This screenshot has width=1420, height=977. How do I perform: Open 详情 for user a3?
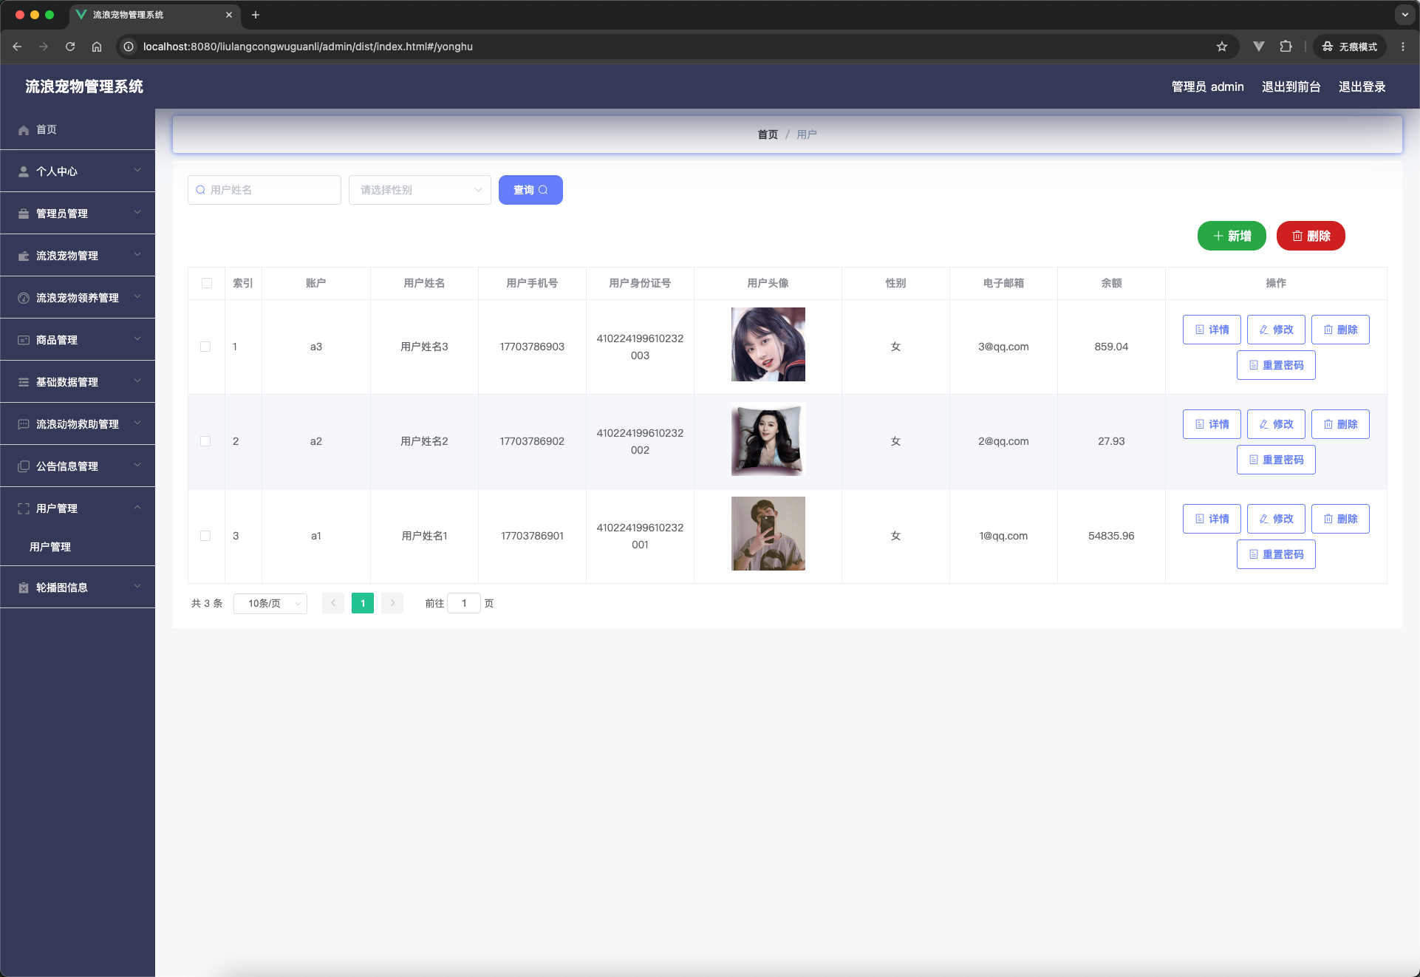(1212, 330)
